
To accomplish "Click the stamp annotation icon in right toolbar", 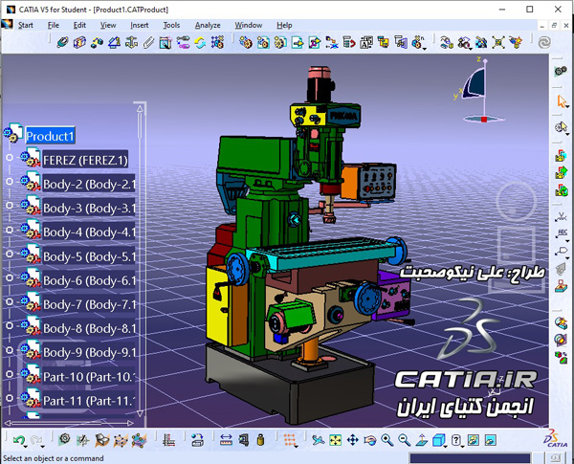I will (561, 286).
